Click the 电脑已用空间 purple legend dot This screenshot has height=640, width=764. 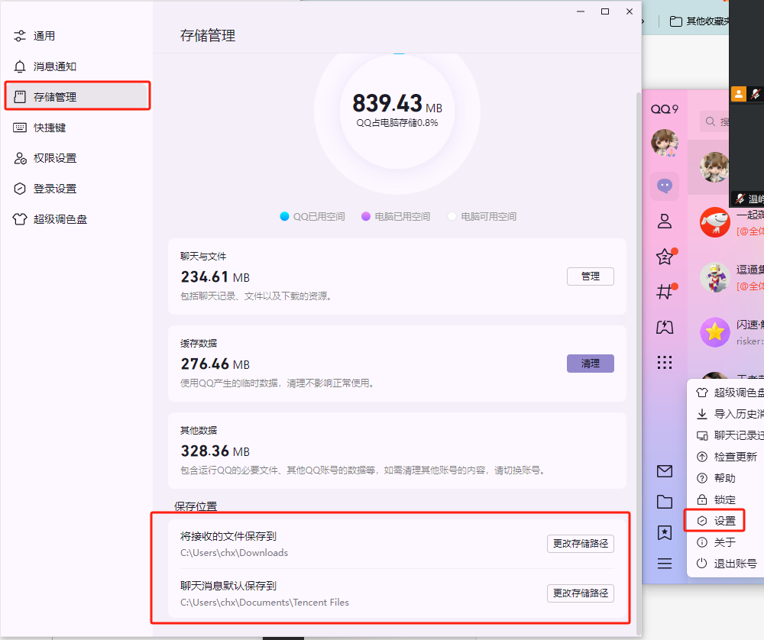click(366, 216)
